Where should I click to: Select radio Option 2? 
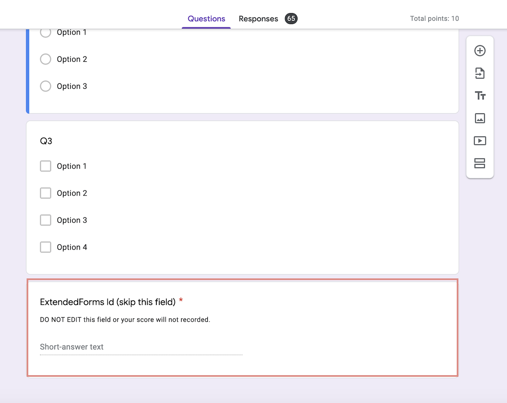coord(45,59)
